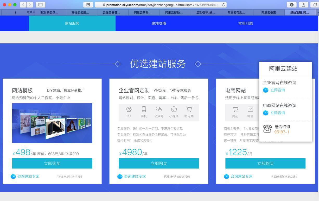Screen dimensions: 319x201
Task: Click the ¥498 price text
Action: 22,153
